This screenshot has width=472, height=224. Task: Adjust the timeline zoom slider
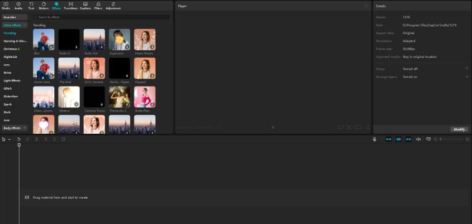pyautogui.click(x=451, y=139)
